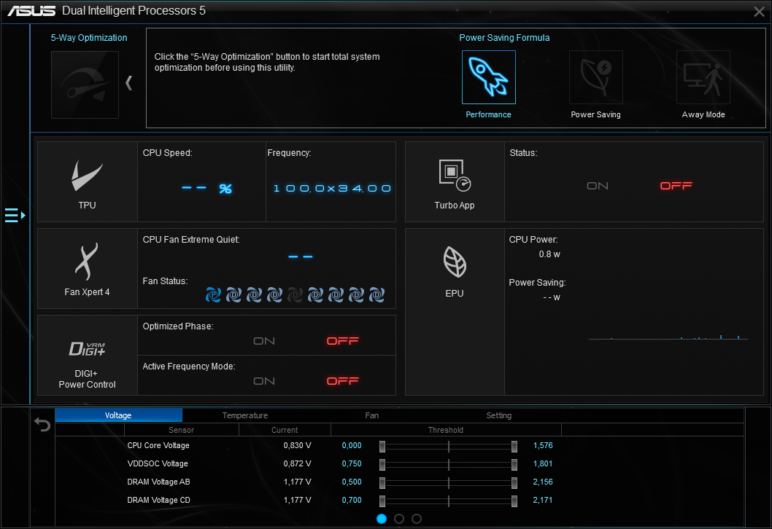772x529 pixels.
Task: Switch to the Setting tab
Action: point(499,415)
